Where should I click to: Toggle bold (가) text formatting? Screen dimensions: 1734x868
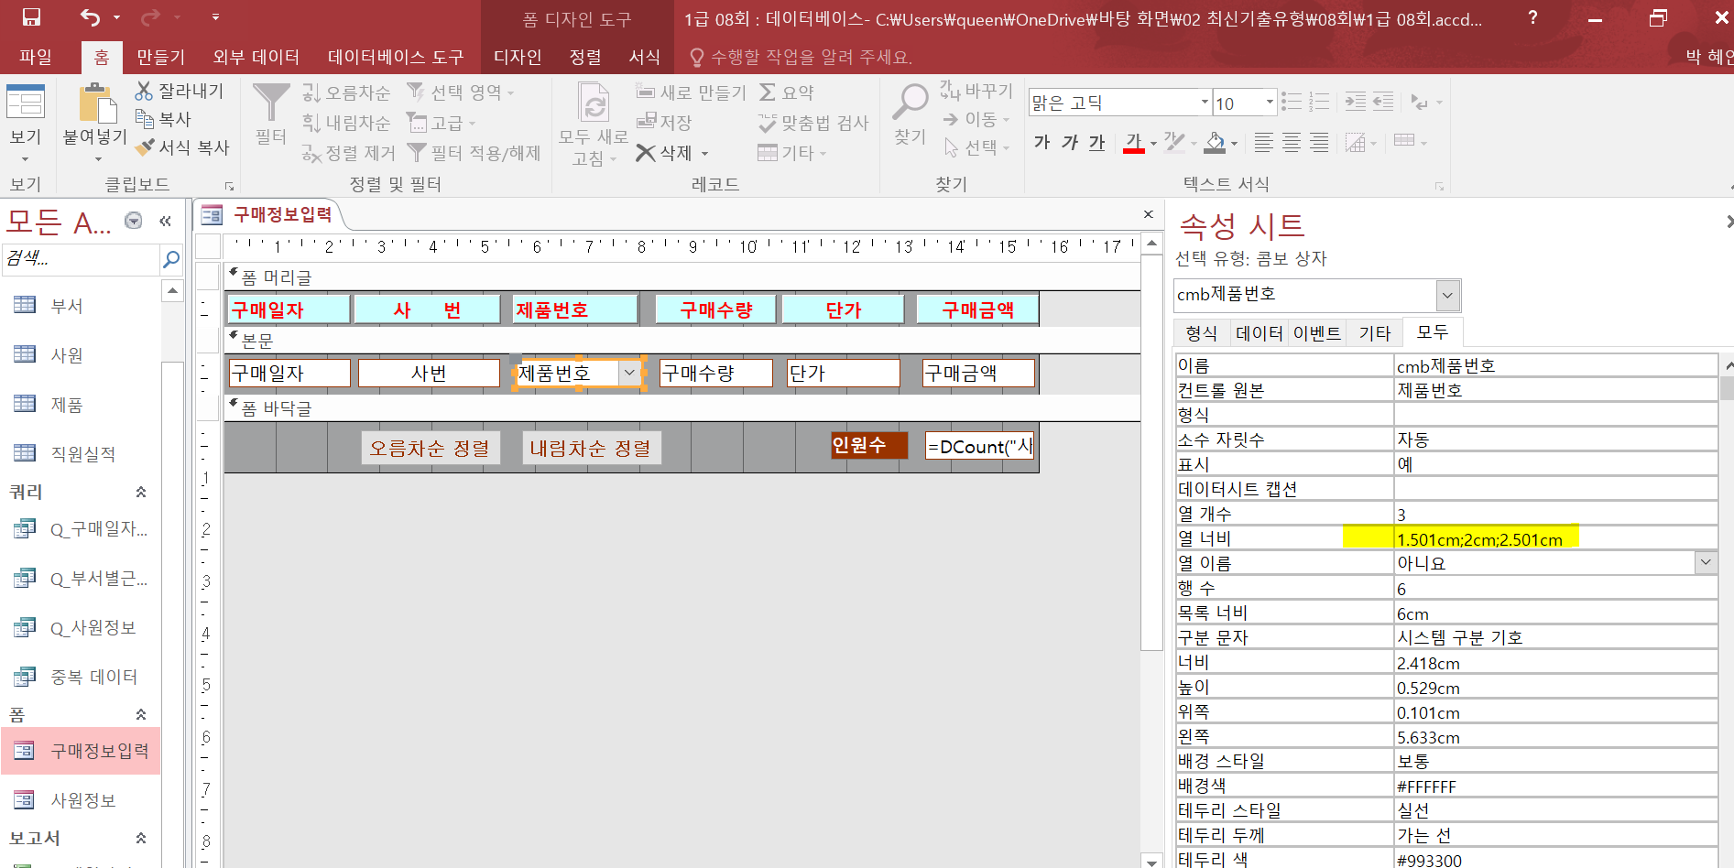tap(1041, 142)
